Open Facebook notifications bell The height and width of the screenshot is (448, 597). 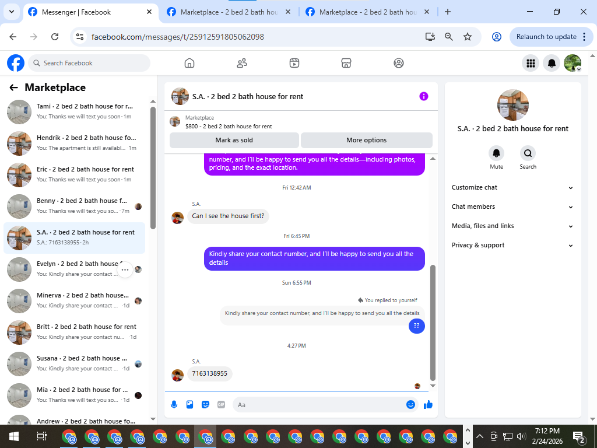click(x=552, y=63)
